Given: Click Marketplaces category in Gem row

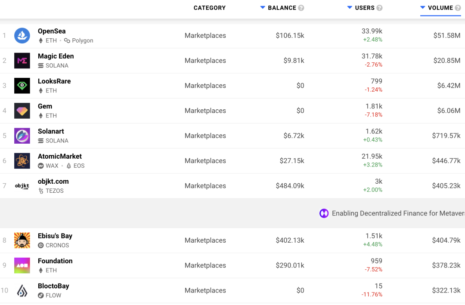Looking at the screenshot, I should pyautogui.click(x=205, y=111).
